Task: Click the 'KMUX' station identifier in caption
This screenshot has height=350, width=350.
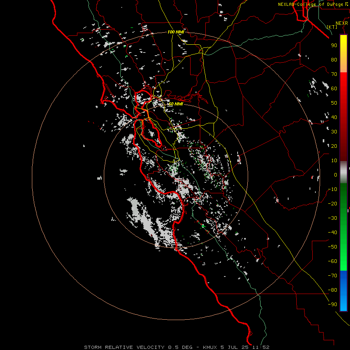Action: 210,347
